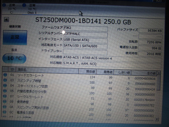The width and height of the screenshot is (169, 127).
Task: Click the firmware field FJK2
Action: tap(86, 29)
